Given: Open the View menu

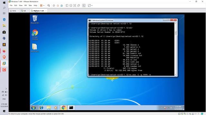Looking at the screenshot, I should (21, 5).
